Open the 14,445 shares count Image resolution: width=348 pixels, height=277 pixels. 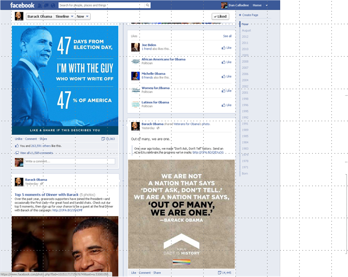pyautogui.click(x=225, y=273)
